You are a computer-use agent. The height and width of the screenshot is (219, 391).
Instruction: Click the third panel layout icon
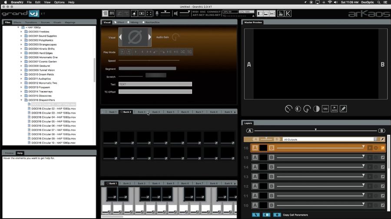tap(272, 13)
